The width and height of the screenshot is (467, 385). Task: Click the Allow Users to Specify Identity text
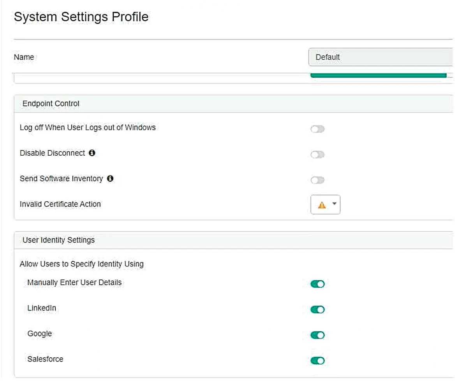tap(81, 264)
